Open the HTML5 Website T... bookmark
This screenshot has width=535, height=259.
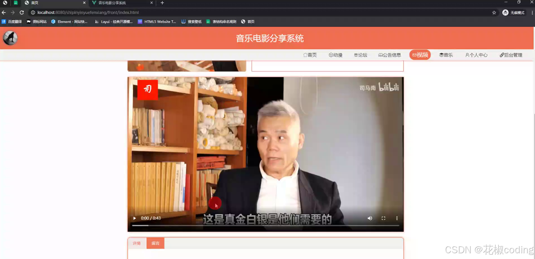coord(157,22)
